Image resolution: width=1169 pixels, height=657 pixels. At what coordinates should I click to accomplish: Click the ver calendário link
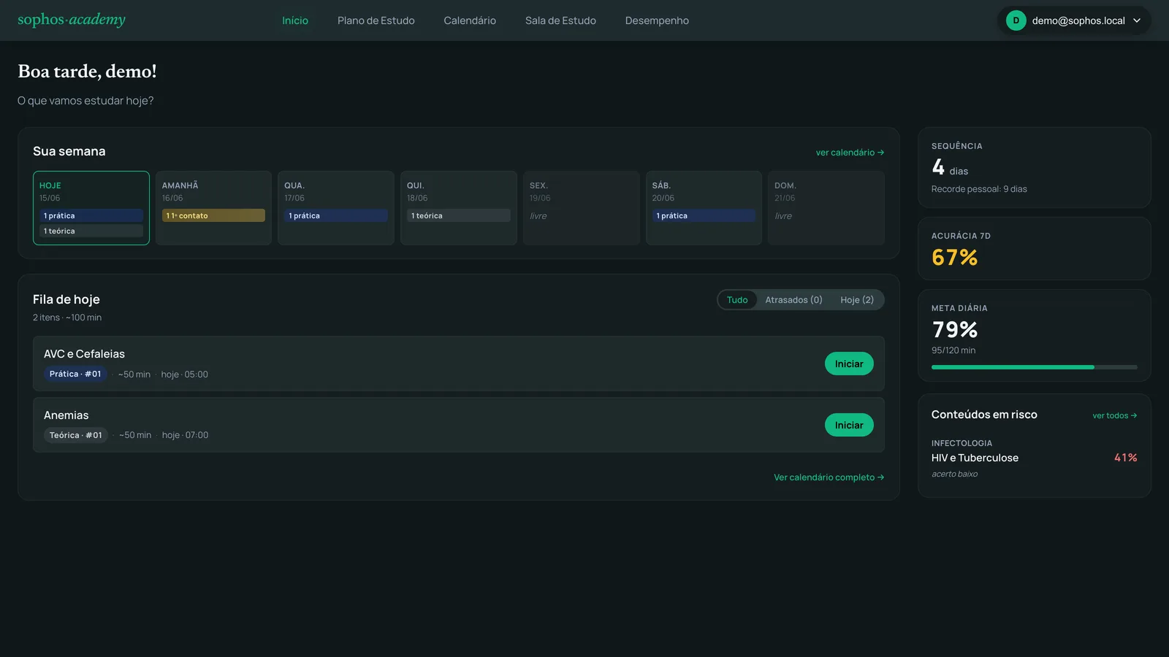click(x=850, y=153)
